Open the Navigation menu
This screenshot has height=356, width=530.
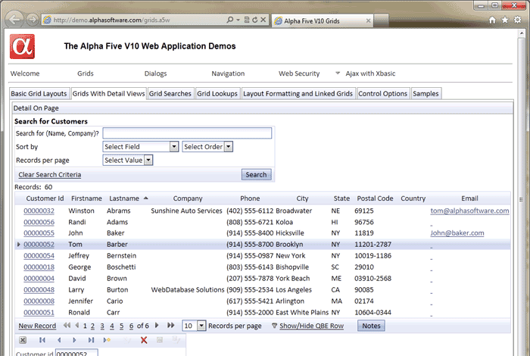228,73
